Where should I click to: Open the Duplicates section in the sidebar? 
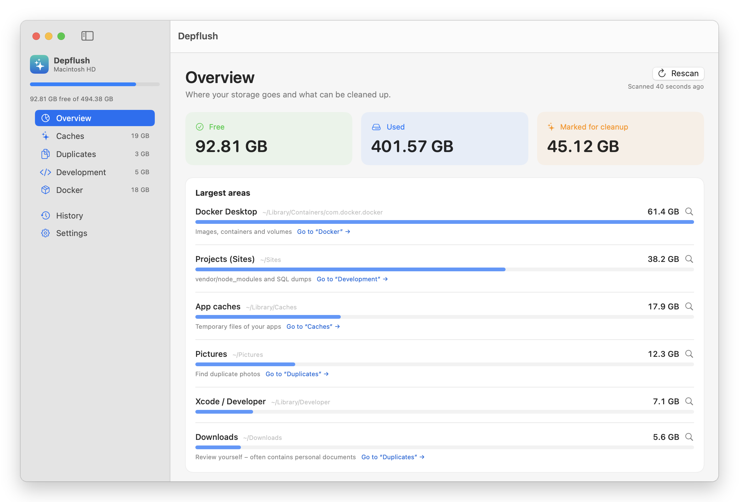coord(95,154)
